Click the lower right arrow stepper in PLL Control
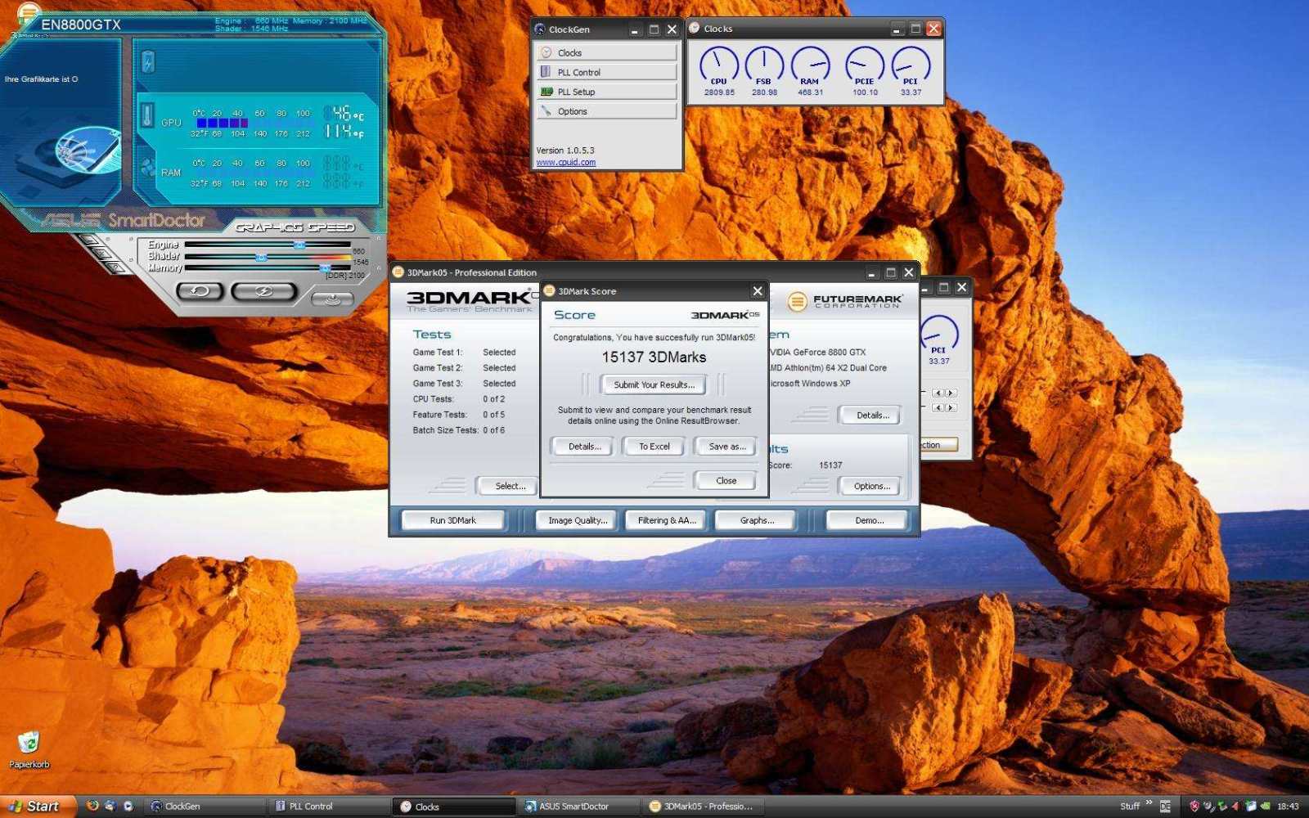Viewport: 1309px width, 818px height. tap(950, 407)
